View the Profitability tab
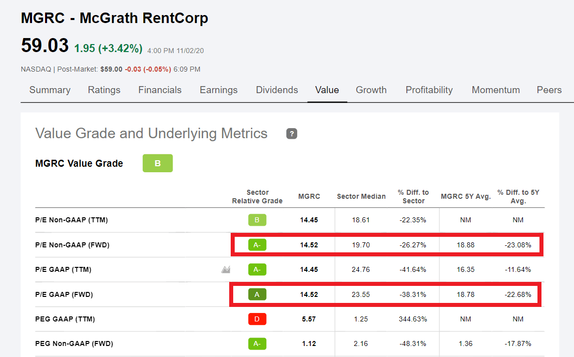This screenshot has width=574, height=357. coord(429,90)
